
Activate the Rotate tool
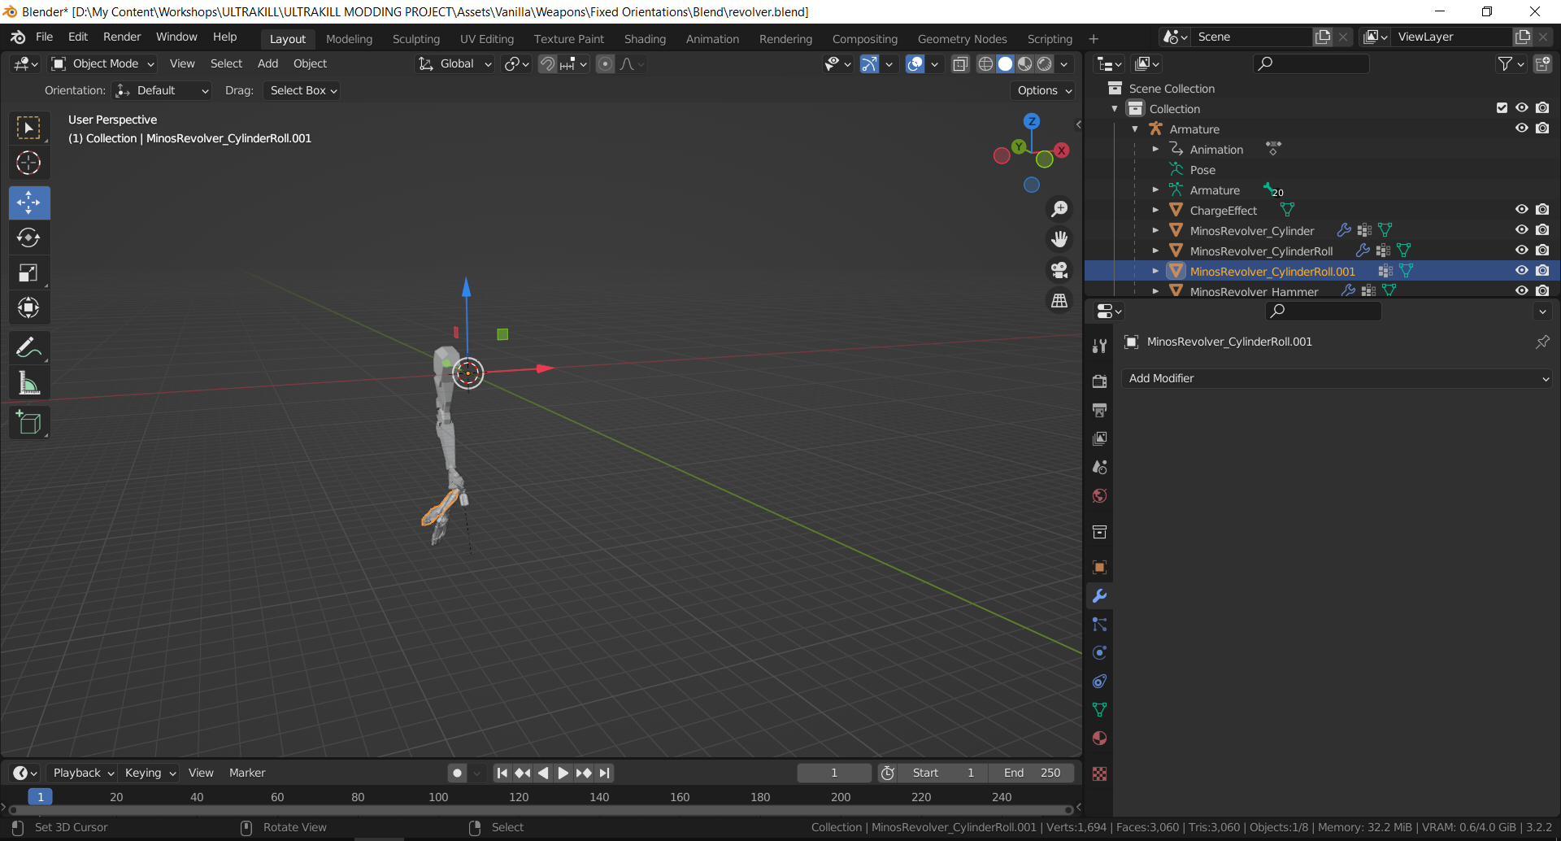pyautogui.click(x=28, y=237)
